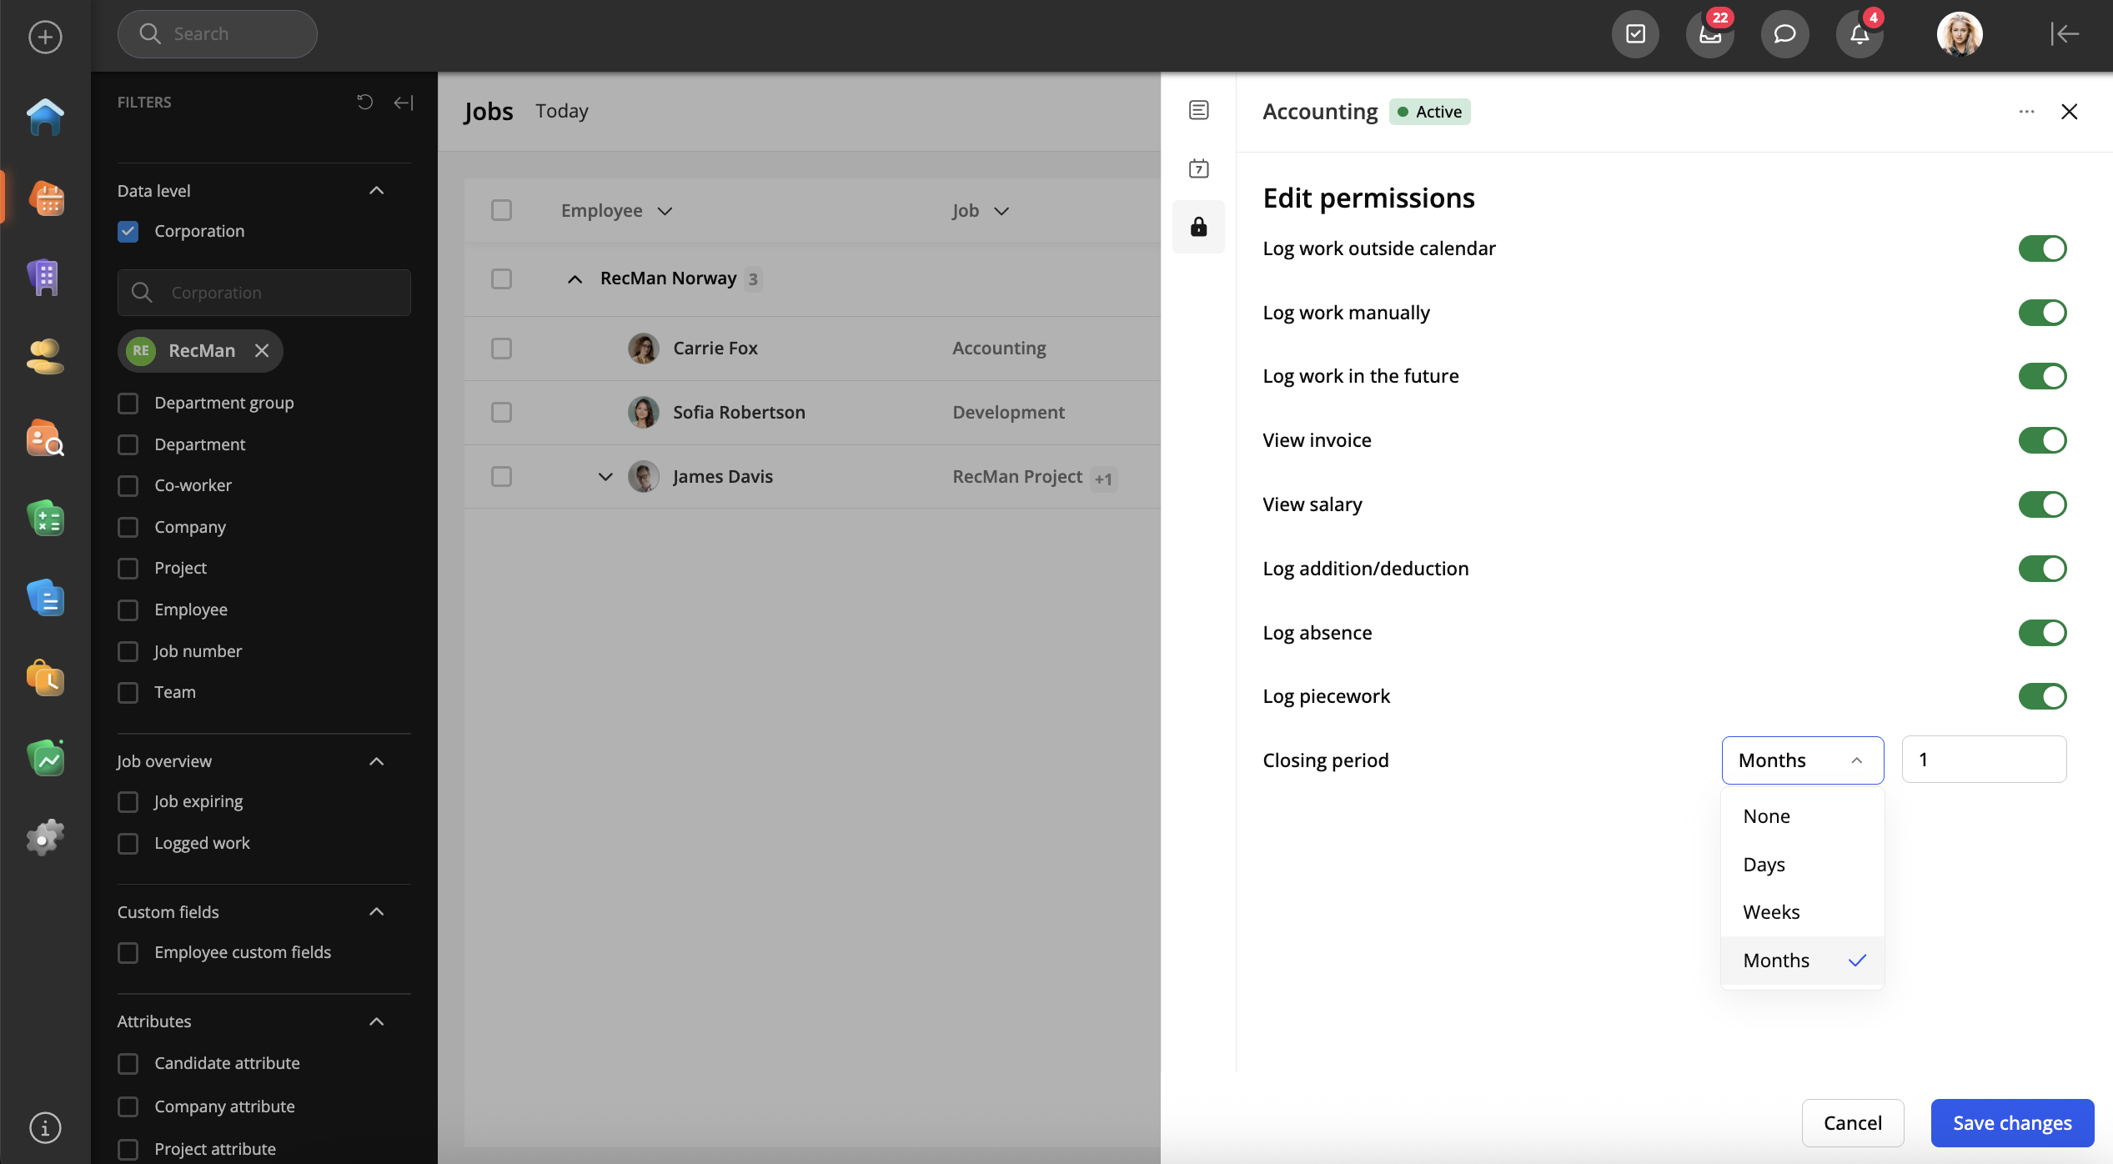Expand the James Davis row

point(605,477)
